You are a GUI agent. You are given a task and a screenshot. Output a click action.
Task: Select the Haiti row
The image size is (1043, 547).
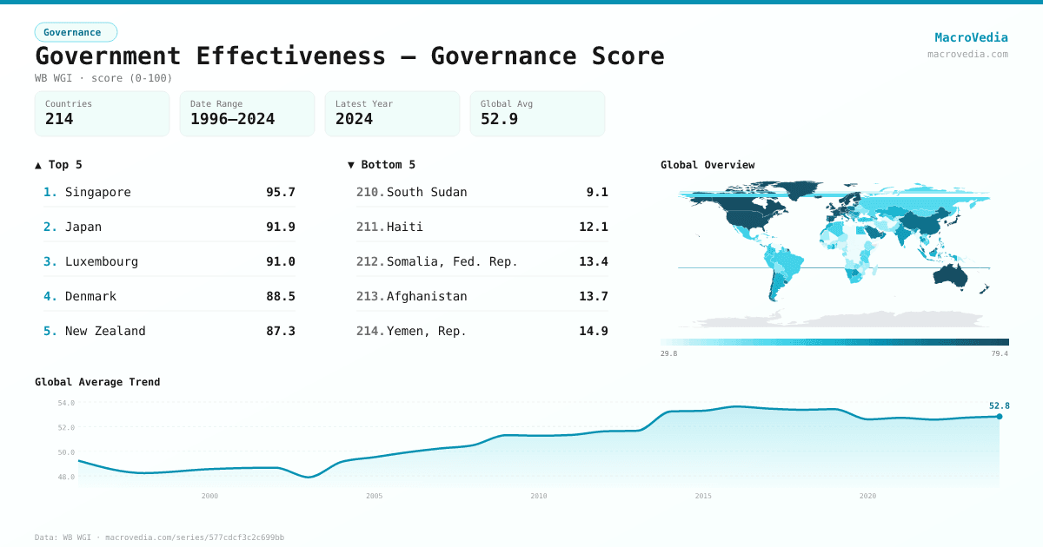pos(482,227)
